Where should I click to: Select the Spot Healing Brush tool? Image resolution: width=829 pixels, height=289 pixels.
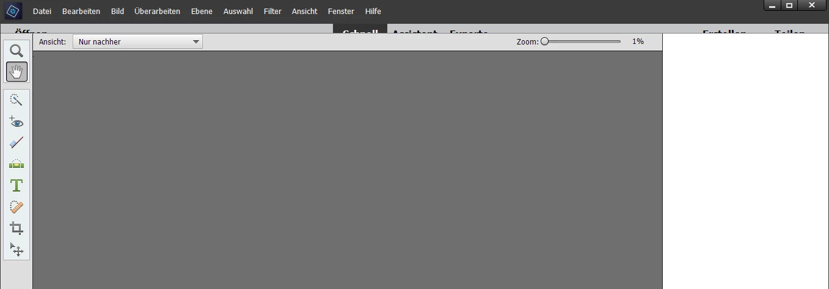(16, 207)
